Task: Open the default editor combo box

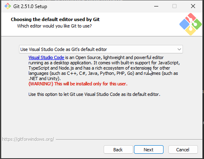Action: (x=101, y=49)
